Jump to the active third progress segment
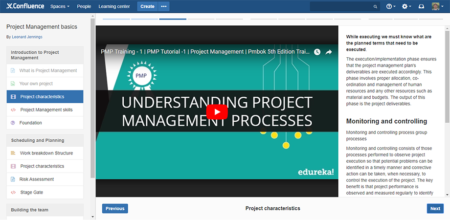Screen dimensions: 450x220 (173, 19)
